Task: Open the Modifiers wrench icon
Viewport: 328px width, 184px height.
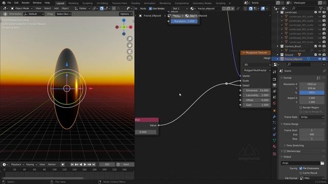Action: pos(275,117)
